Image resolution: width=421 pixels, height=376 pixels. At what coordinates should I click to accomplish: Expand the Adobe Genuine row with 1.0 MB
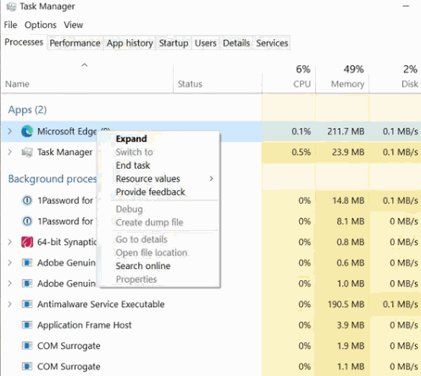click(10, 283)
